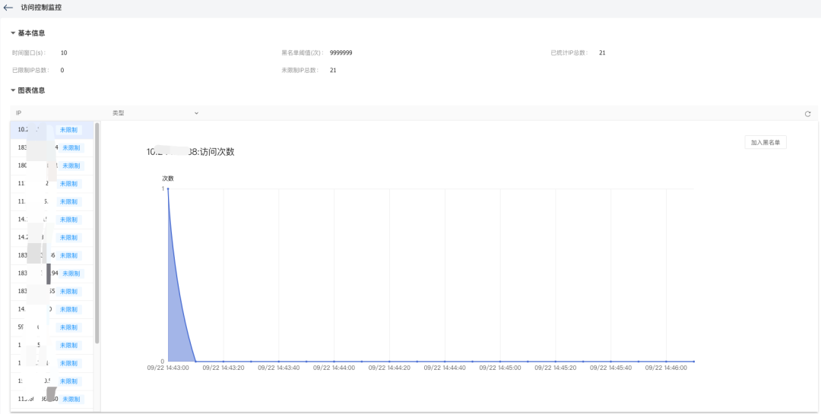
Task: Click the chart data point at 14:46:00
Action: [x=667, y=362]
